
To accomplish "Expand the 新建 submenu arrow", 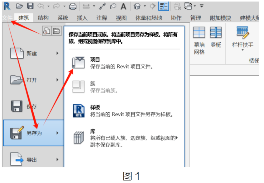I will click(57, 53).
